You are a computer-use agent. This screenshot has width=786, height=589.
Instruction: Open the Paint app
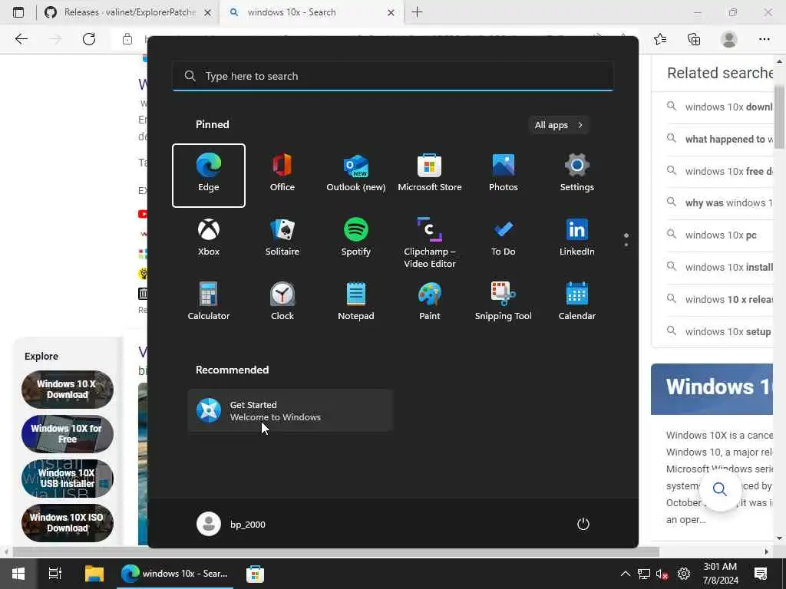(430, 302)
